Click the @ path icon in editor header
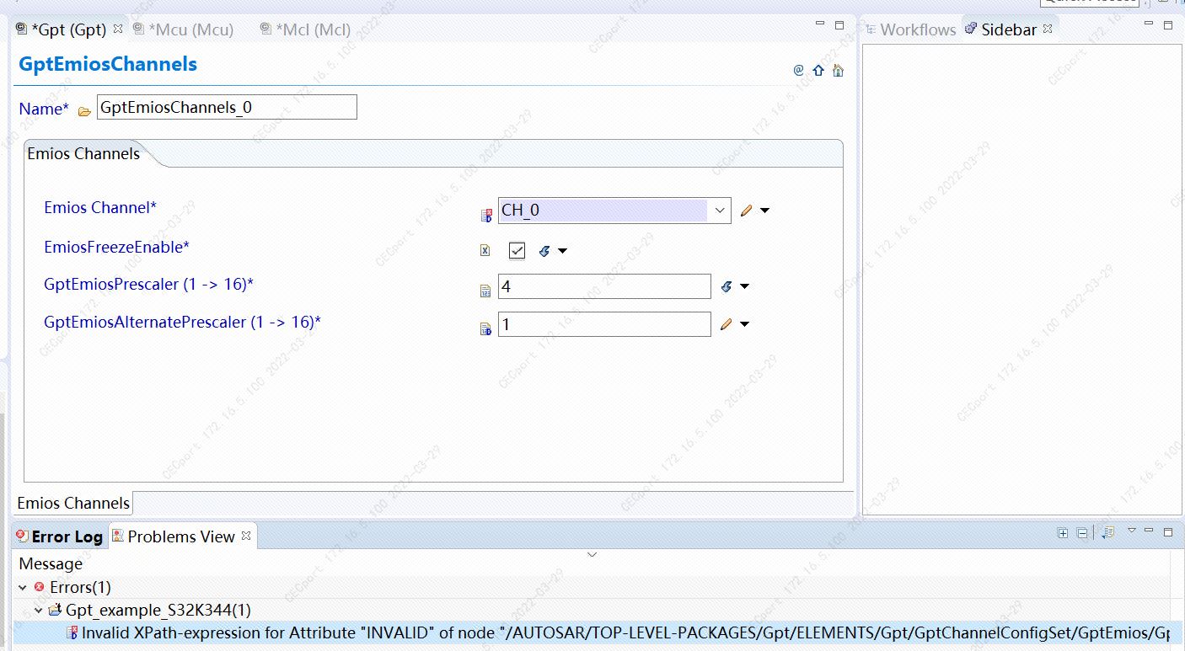1185x651 pixels. pyautogui.click(x=799, y=71)
